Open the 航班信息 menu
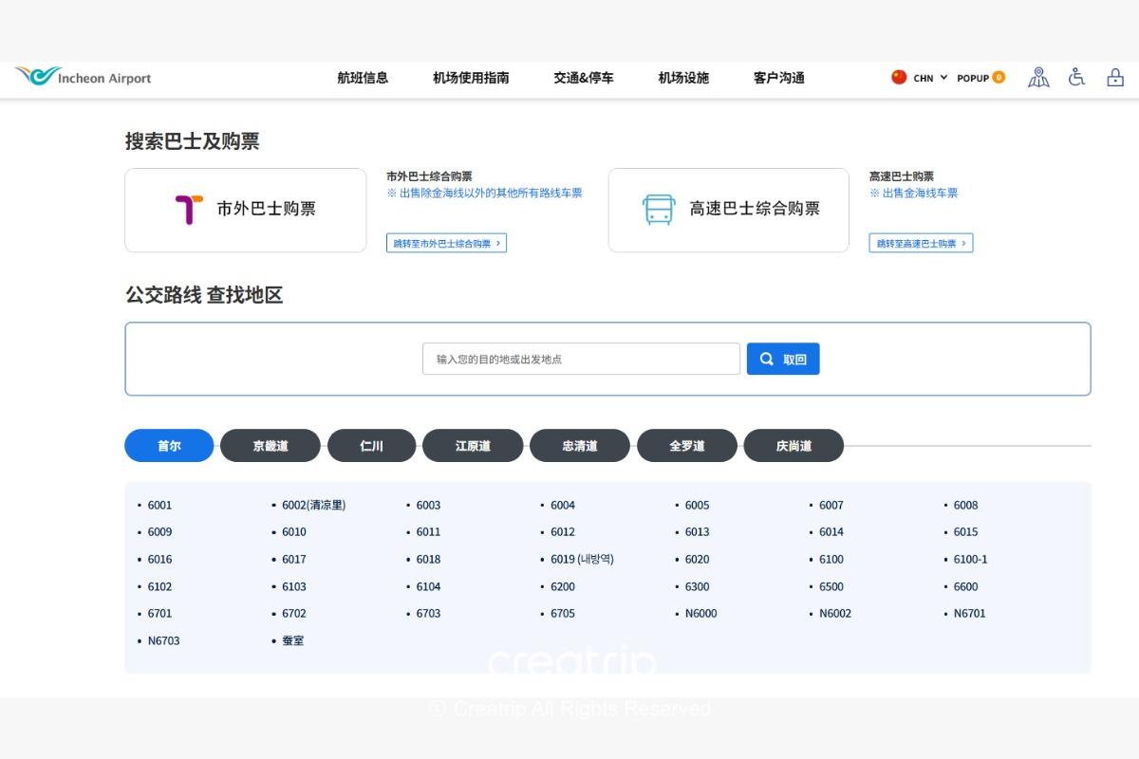Screen dimensions: 1139x759 click(363, 78)
